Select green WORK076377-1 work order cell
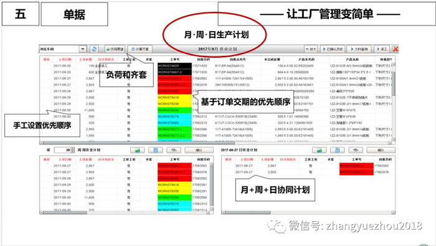The width and height of the screenshot is (436, 246). coord(174,130)
